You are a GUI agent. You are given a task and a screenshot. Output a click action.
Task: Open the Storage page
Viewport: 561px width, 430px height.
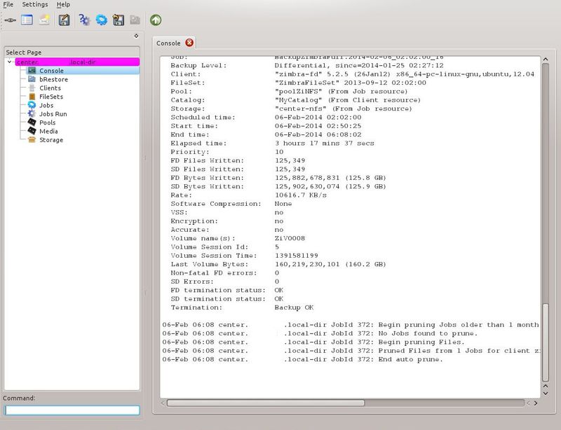point(50,140)
